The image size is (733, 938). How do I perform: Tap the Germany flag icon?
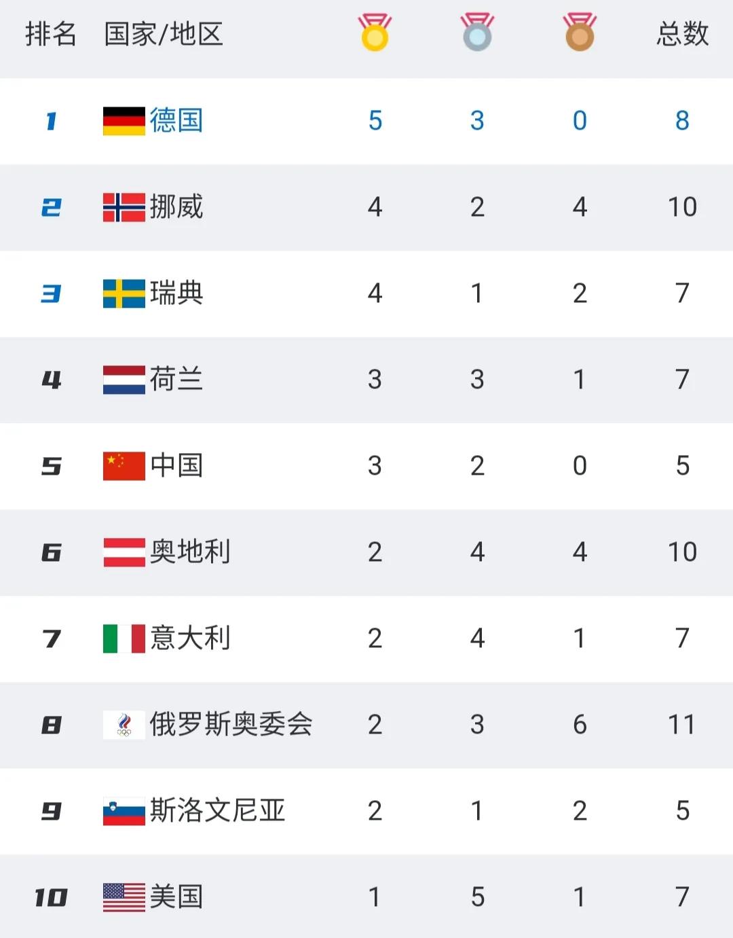tap(124, 121)
